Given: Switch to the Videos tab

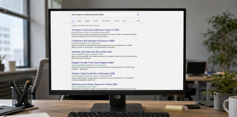Looking at the screenshot, I should coord(87,21).
